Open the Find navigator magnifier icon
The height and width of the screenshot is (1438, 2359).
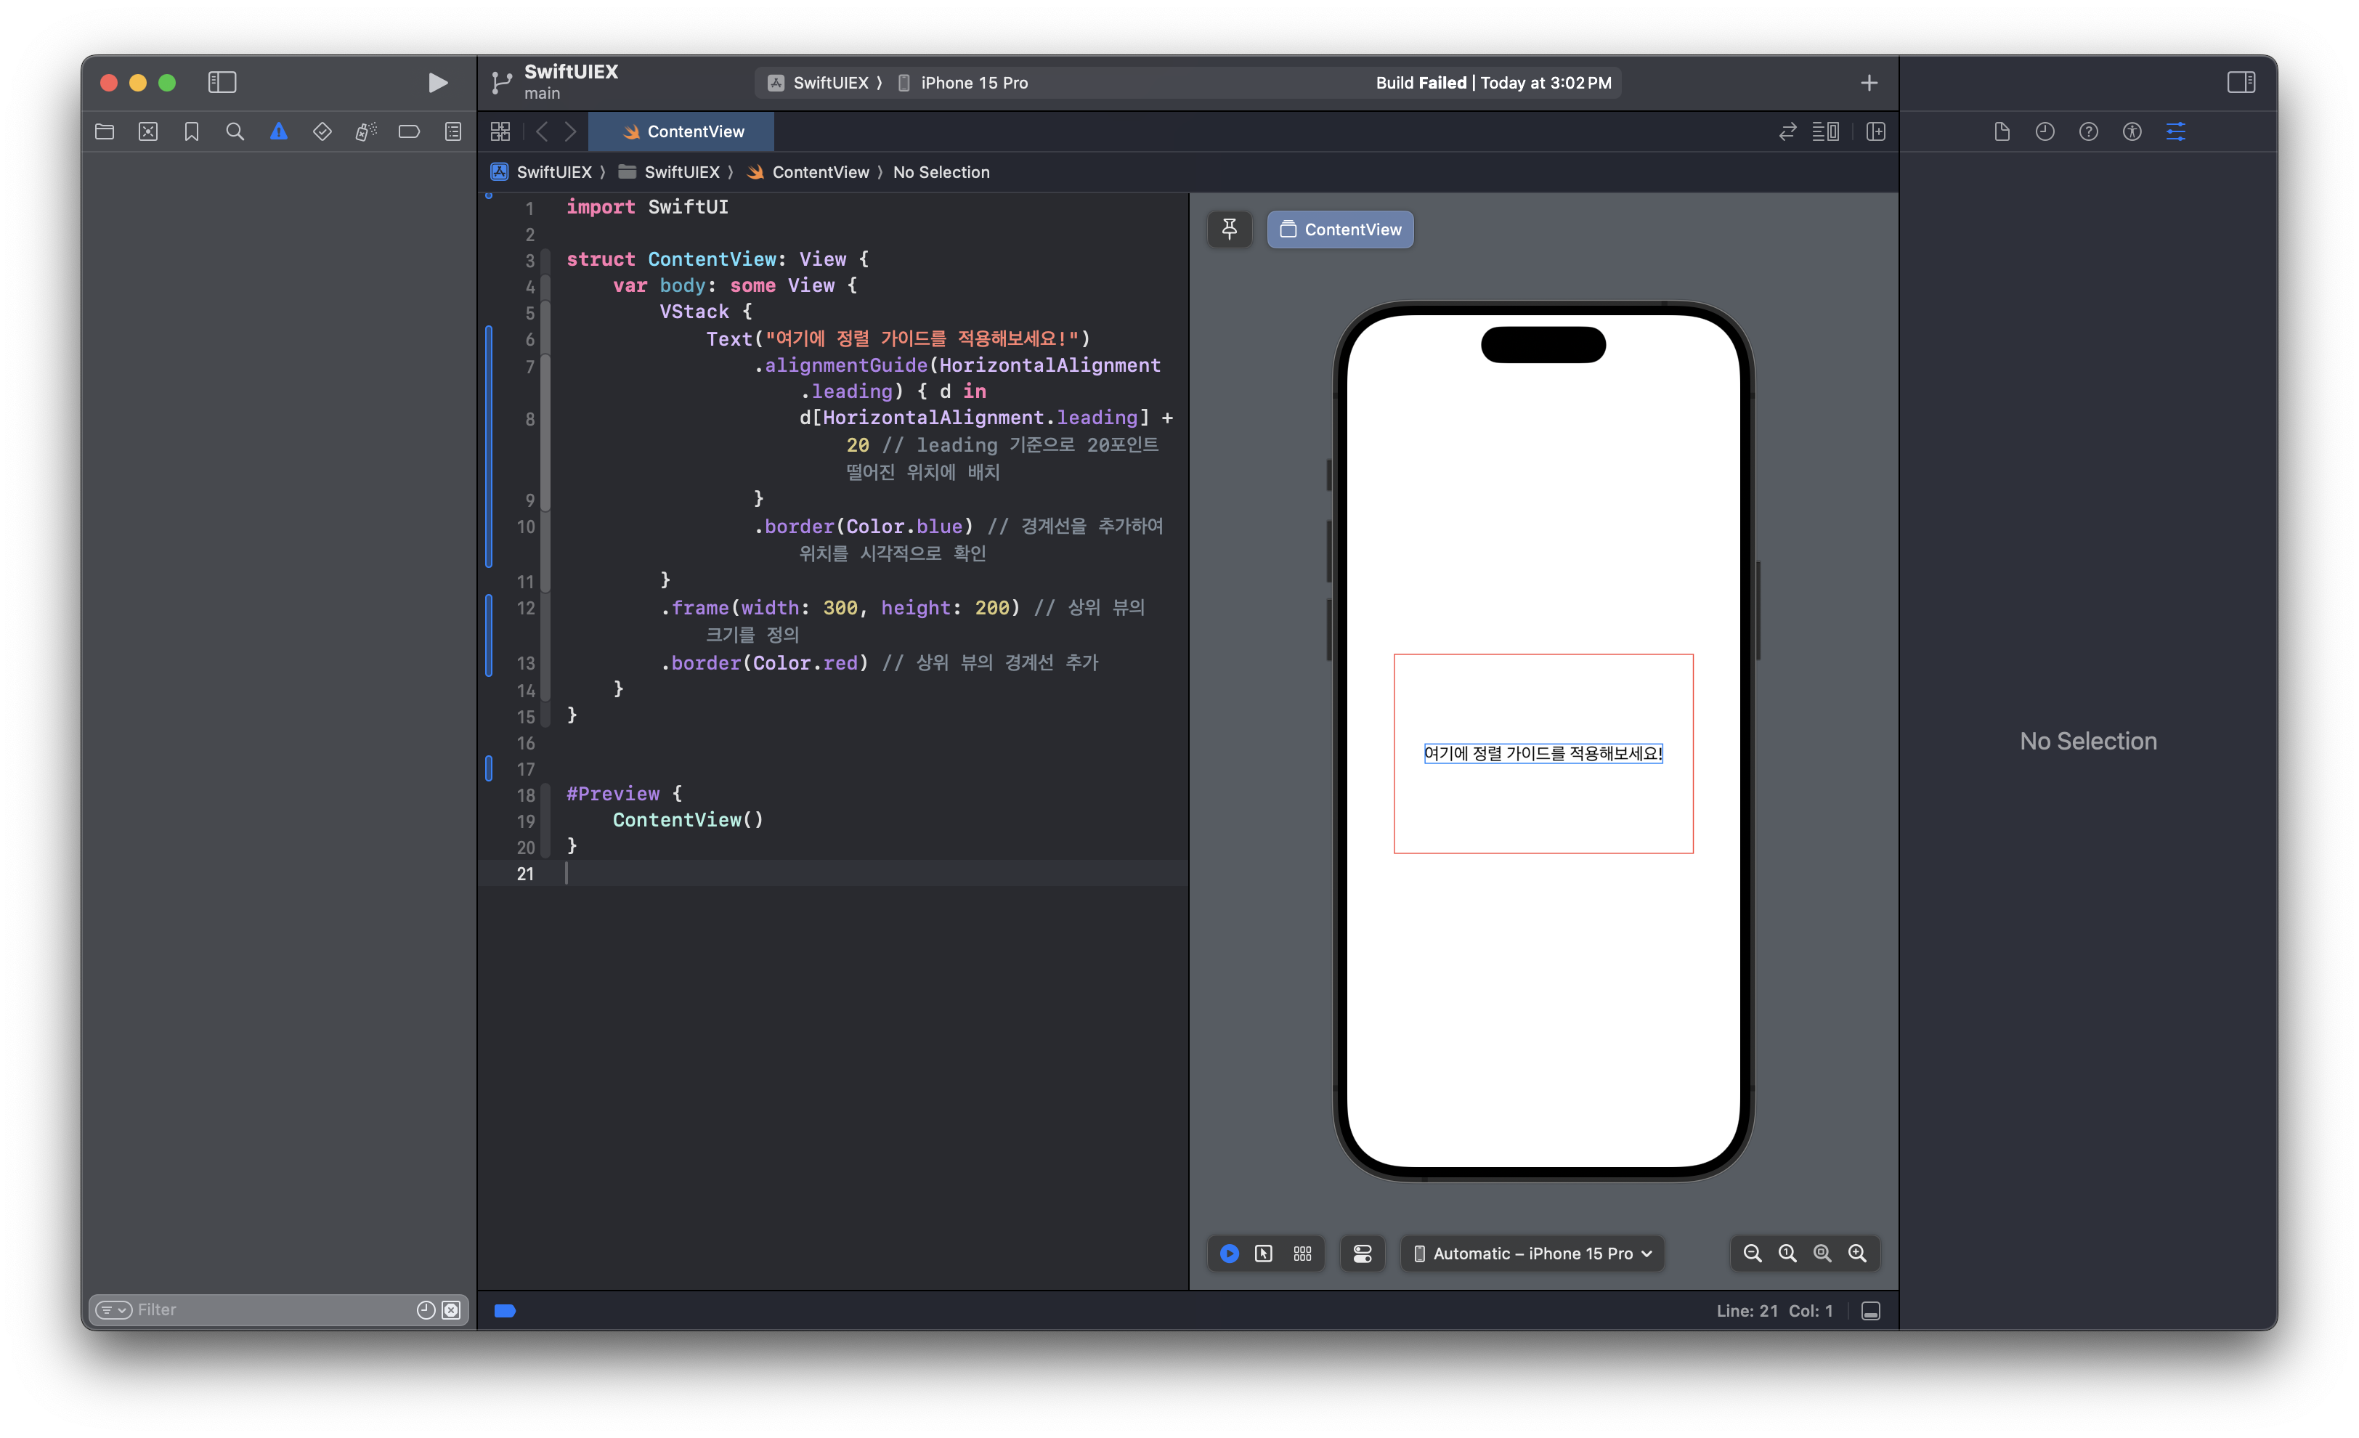[x=235, y=132]
